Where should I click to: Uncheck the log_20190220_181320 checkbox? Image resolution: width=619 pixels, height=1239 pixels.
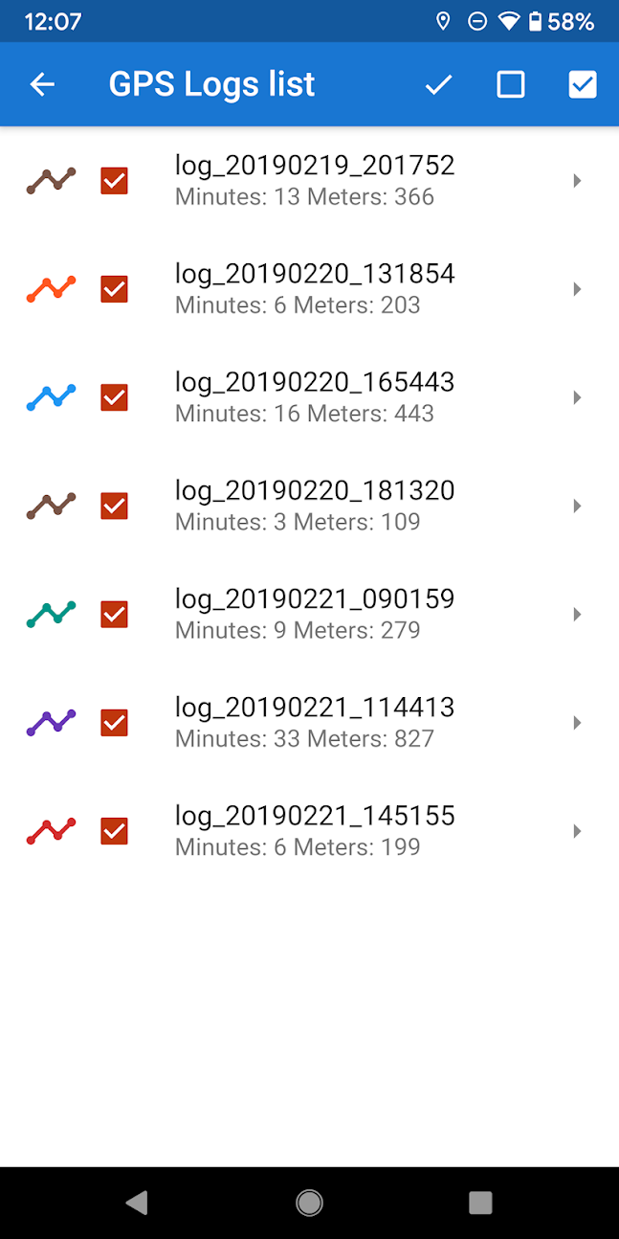coord(114,506)
